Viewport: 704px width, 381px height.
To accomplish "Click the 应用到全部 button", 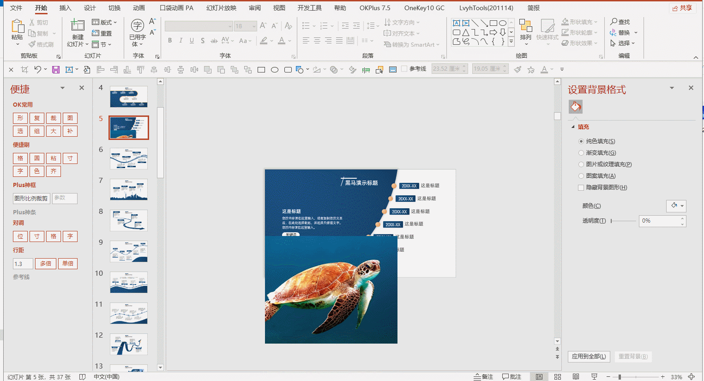I will [x=589, y=357].
